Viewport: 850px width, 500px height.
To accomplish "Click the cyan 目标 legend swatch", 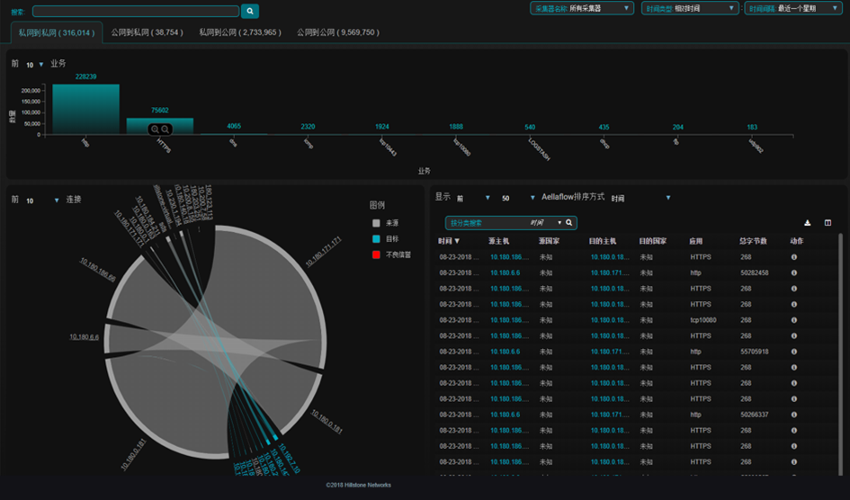I will [x=376, y=239].
